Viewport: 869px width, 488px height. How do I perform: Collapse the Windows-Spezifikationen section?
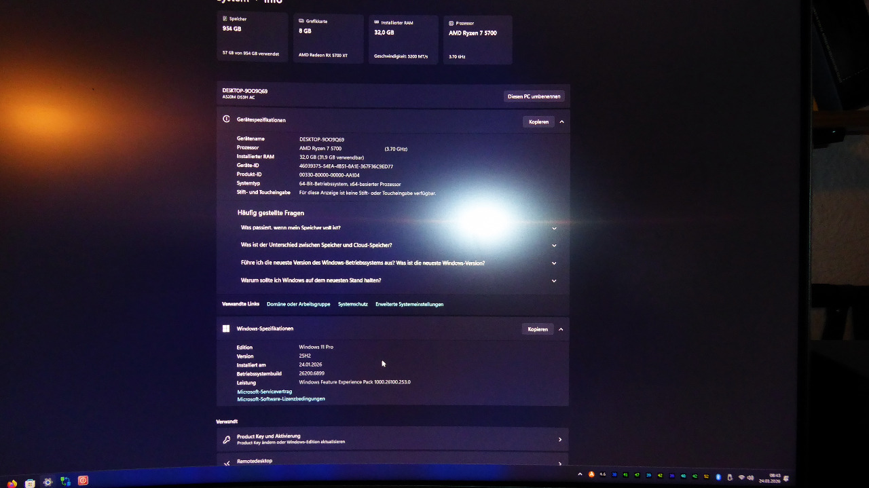point(561,329)
